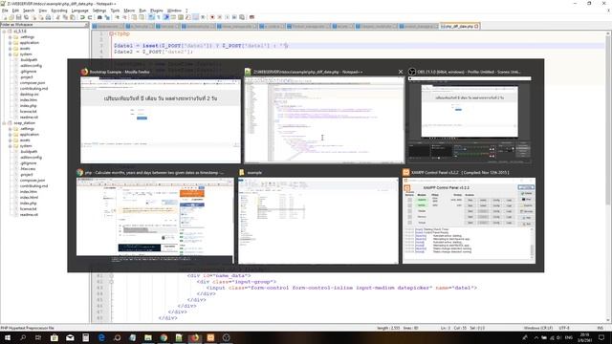Click the Undo toolbar icon
Viewport: 612px width, 344px height.
click(x=82, y=17)
